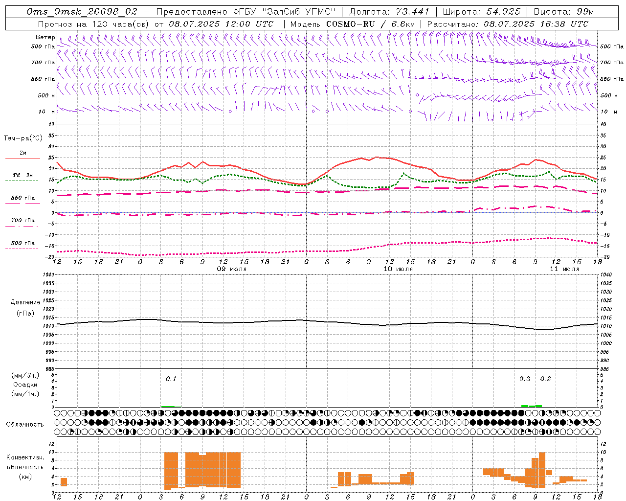
Task: Click the Тем-ра(°C) panel label
Action: click(x=23, y=138)
